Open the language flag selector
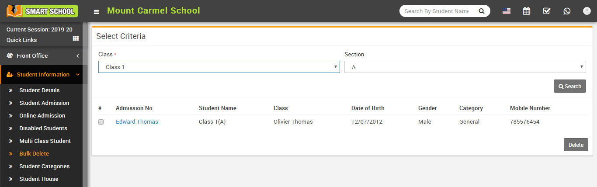This screenshot has width=597, height=187. (507, 11)
